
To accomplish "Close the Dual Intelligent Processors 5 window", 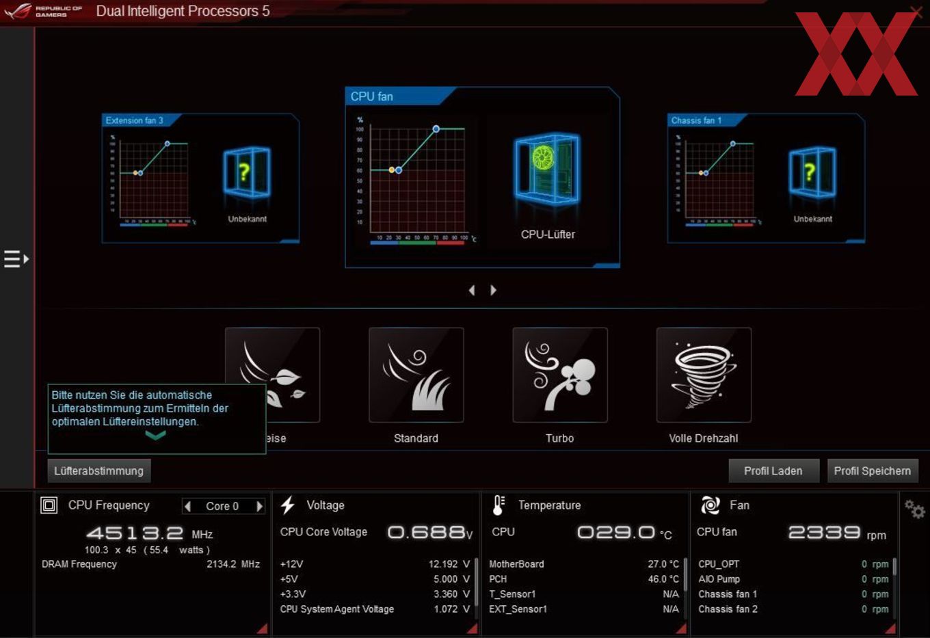I will click(x=916, y=11).
